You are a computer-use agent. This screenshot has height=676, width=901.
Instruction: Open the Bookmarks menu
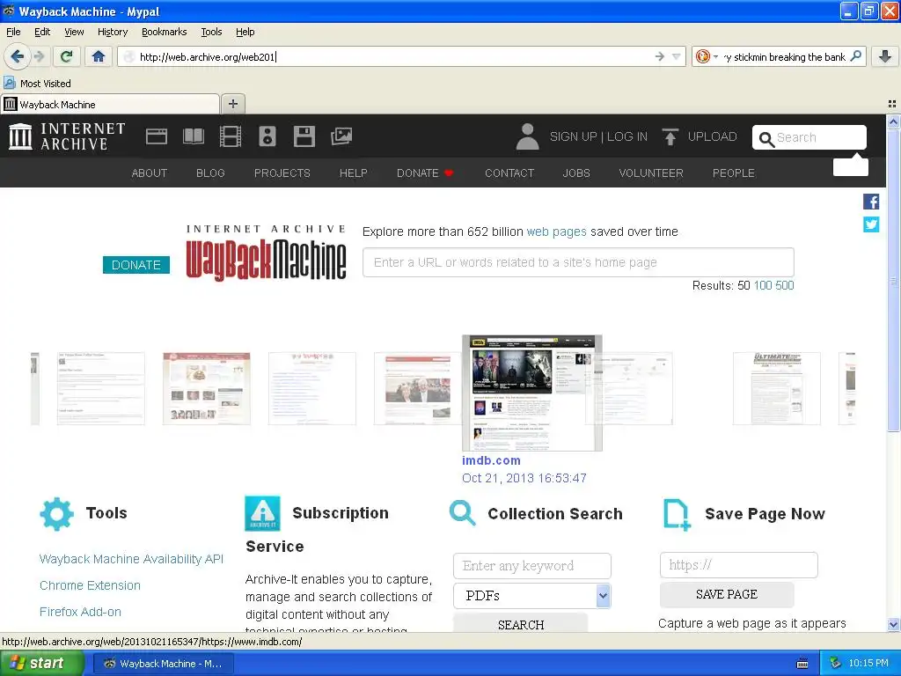[x=165, y=32]
